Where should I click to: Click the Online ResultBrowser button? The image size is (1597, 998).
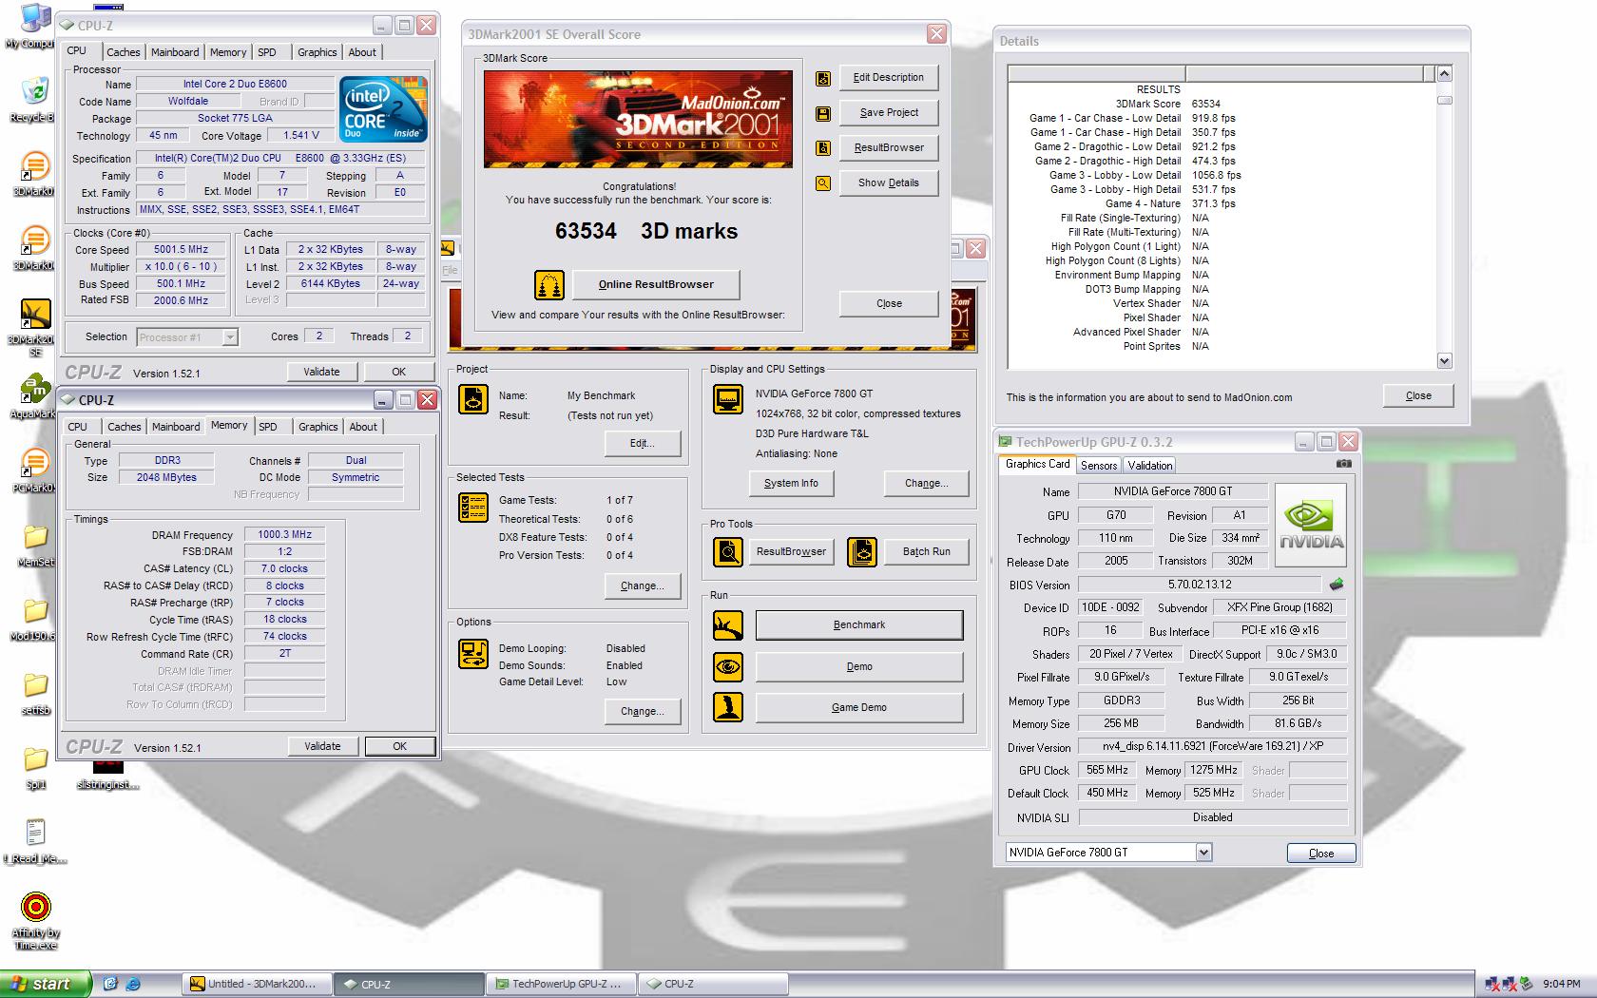click(x=656, y=284)
